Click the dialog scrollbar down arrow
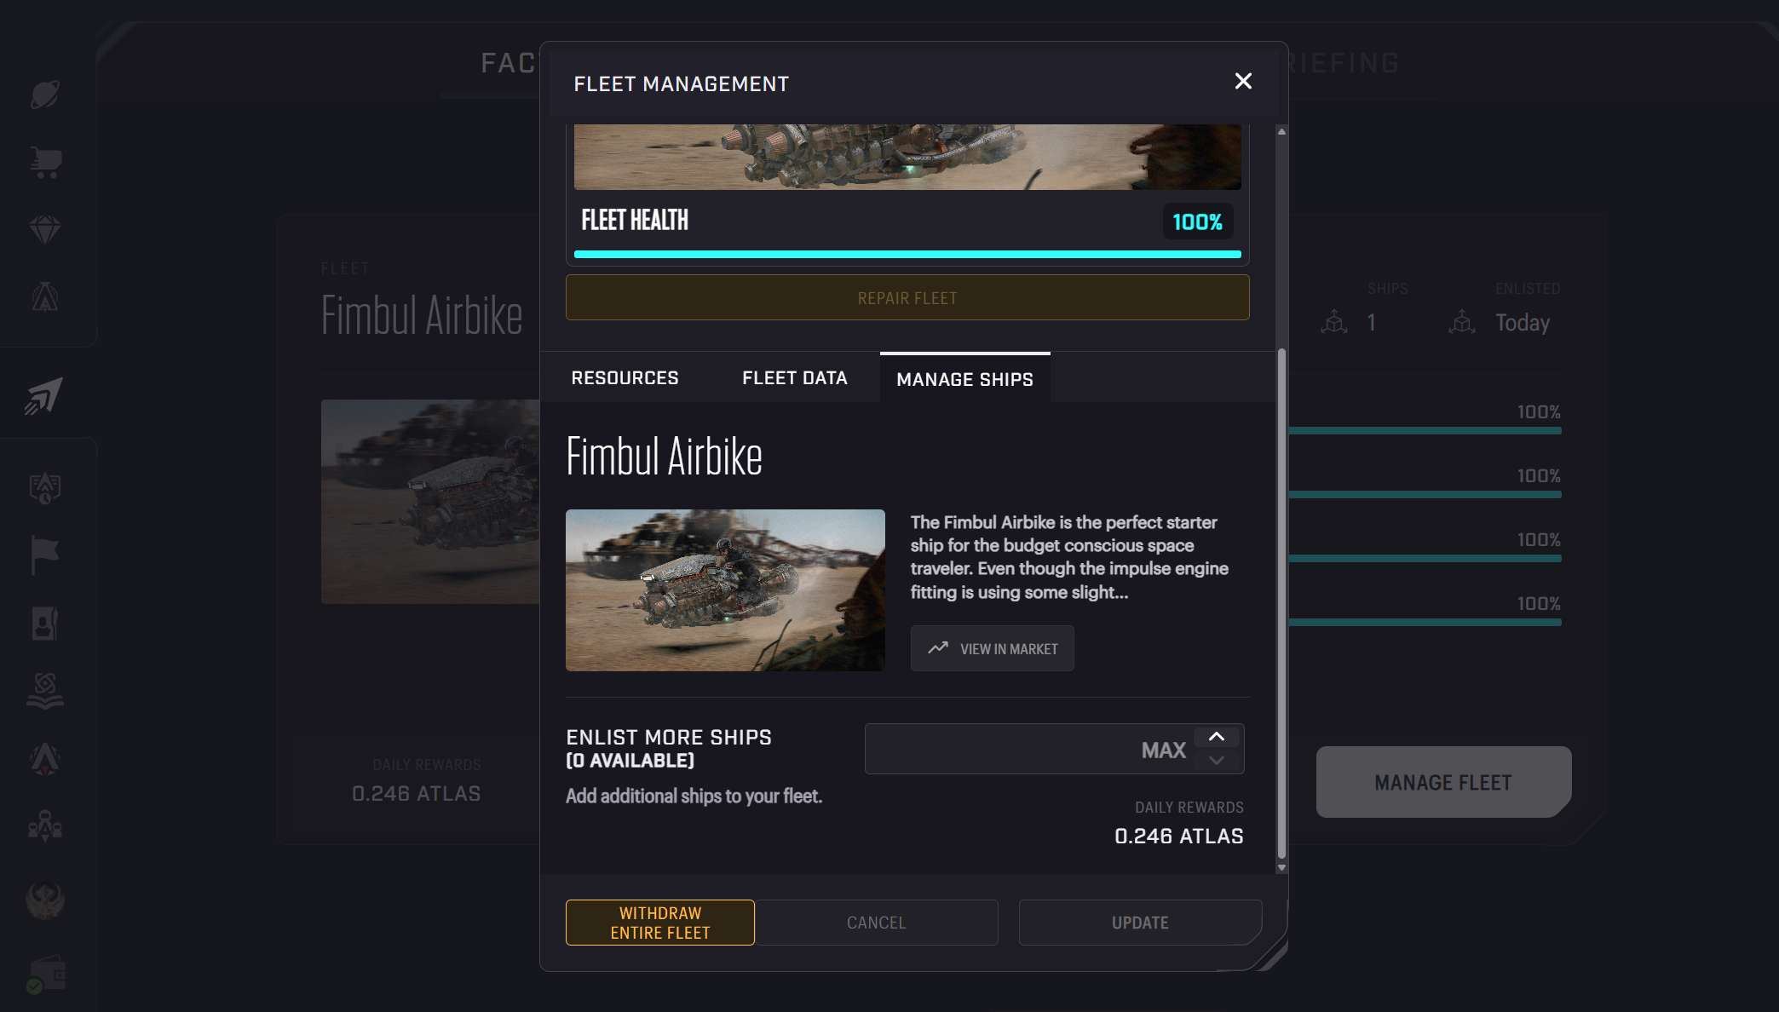 [x=1281, y=867]
